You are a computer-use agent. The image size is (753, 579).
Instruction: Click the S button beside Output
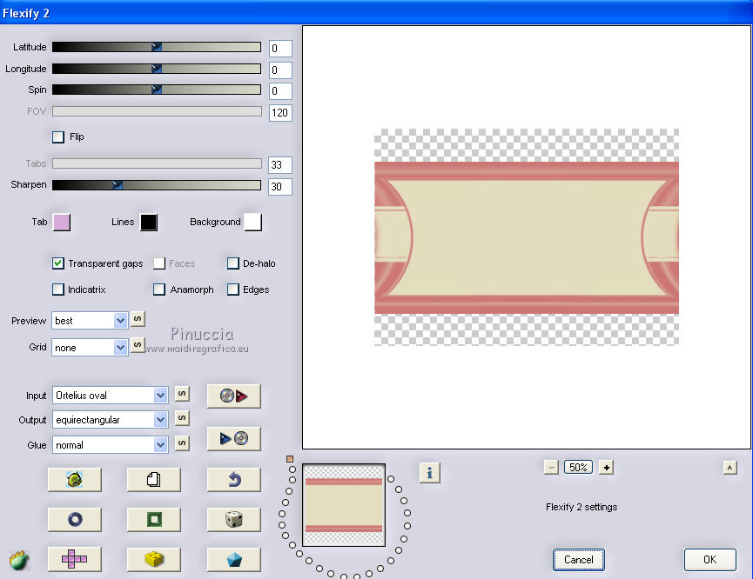(x=182, y=418)
